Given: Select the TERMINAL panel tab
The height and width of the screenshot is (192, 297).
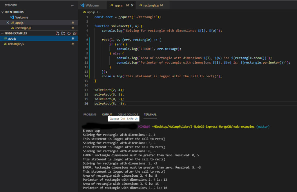Looking at the screenshot, I should (x=150, y=114).
